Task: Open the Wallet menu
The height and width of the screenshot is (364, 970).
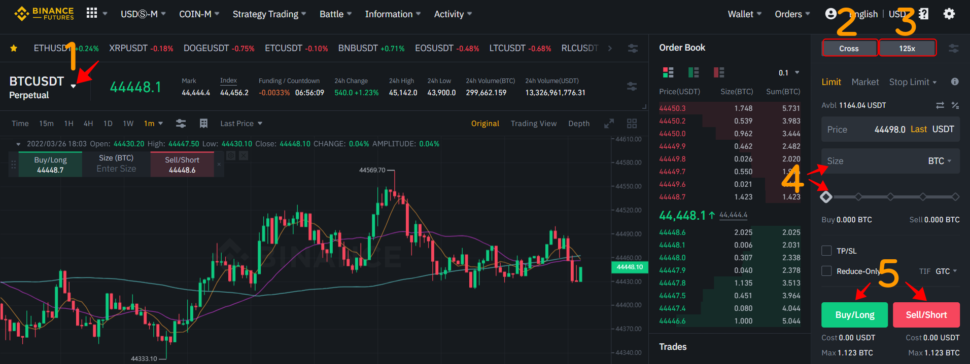Action: [x=744, y=14]
